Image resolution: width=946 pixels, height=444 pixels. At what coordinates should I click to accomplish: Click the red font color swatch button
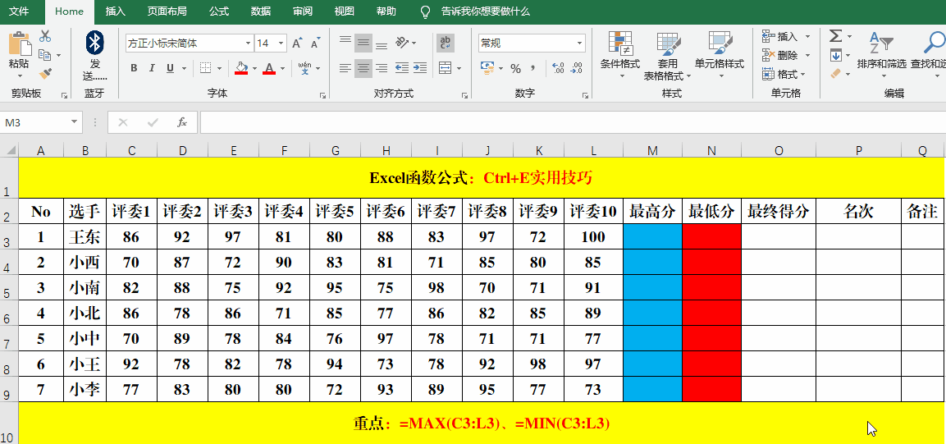coord(268,68)
